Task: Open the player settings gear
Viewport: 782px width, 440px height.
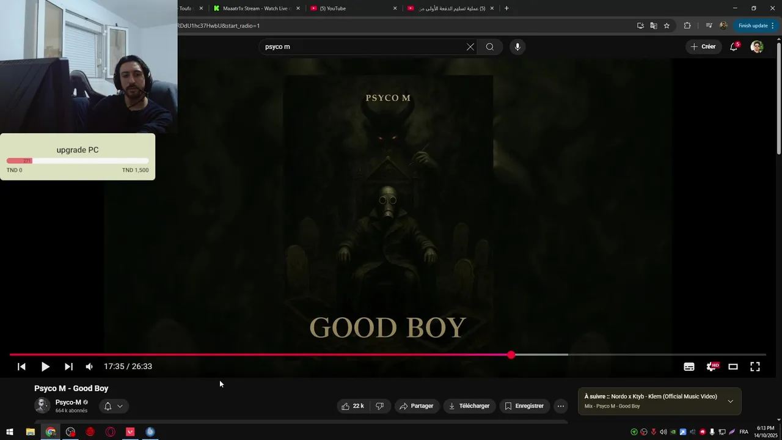Action: [712, 367]
